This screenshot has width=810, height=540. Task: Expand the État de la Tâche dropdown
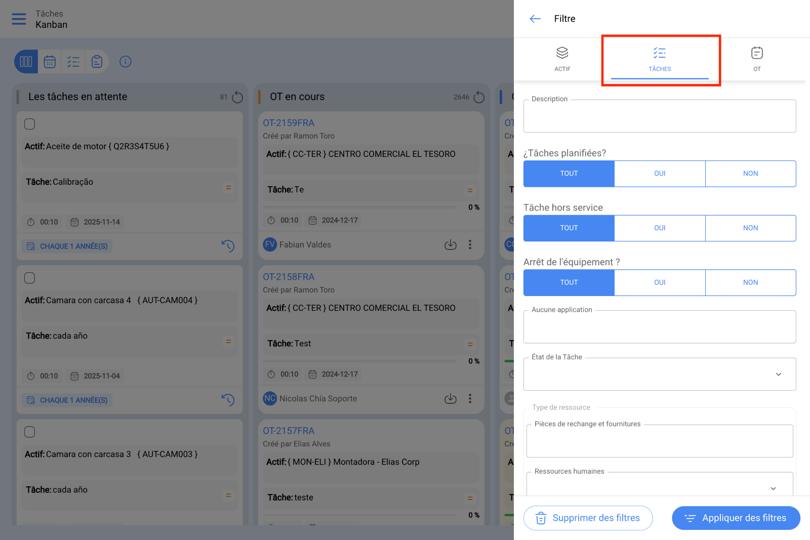[x=660, y=375]
